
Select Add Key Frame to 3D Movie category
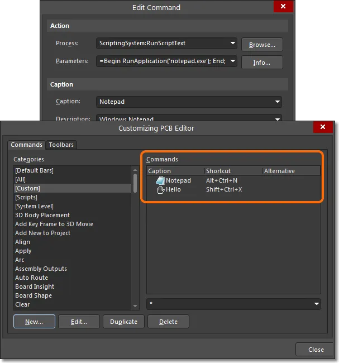[73, 224]
